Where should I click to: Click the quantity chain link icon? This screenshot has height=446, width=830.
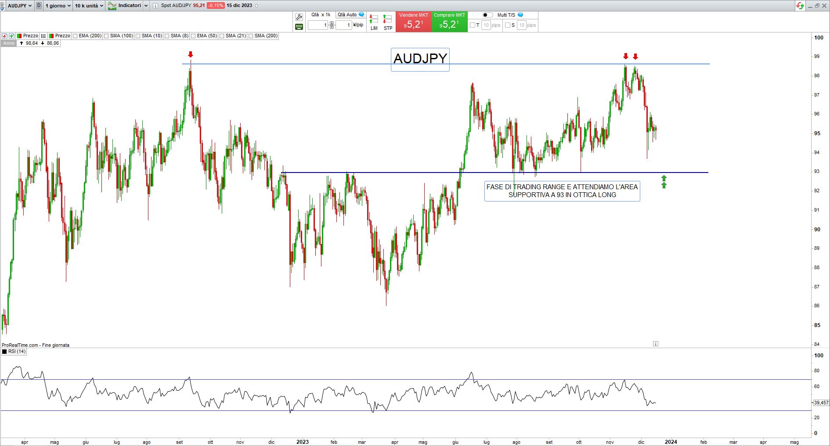pyautogui.click(x=332, y=25)
